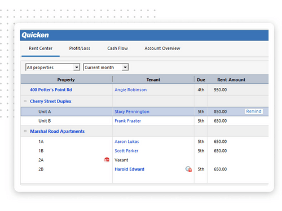Sort by the Tenant column header
Viewport: 282px width, 211px height.
[x=153, y=80]
